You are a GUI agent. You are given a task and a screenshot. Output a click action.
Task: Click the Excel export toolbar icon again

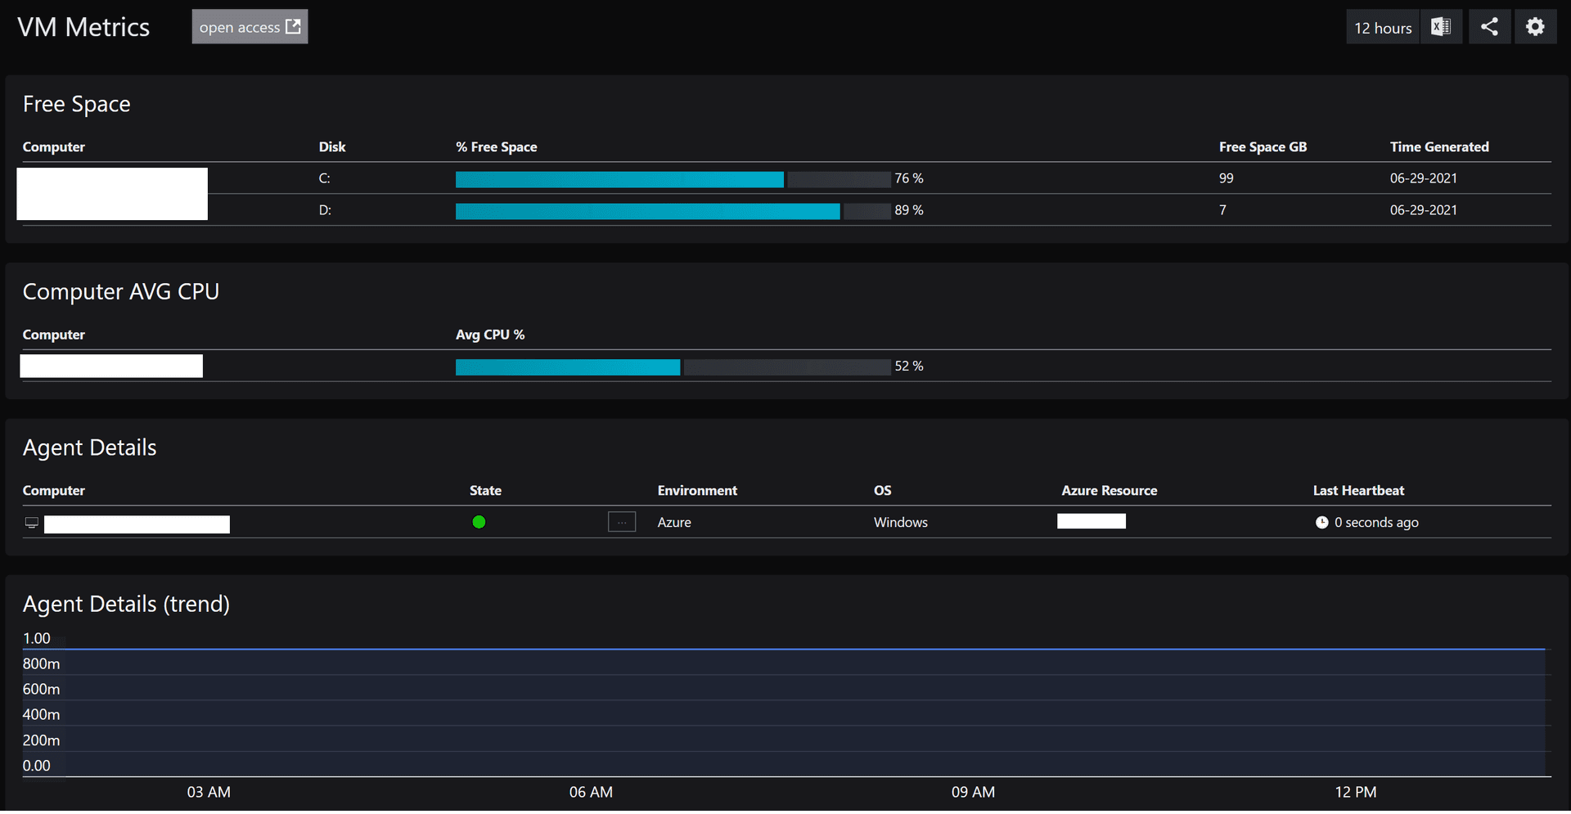click(1441, 26)
